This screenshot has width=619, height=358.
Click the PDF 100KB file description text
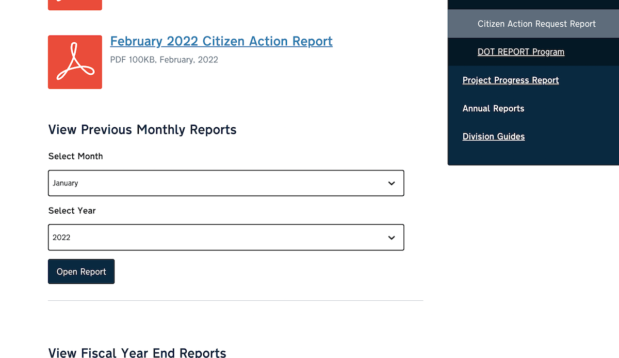(164, 60)
